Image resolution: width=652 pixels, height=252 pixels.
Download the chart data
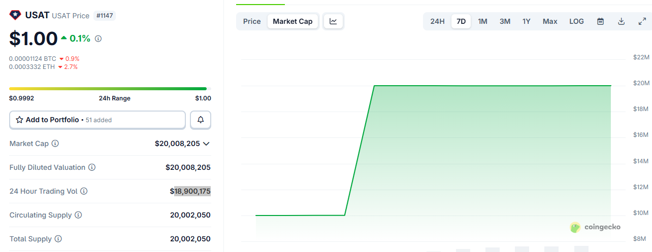[x=621, y=21]
